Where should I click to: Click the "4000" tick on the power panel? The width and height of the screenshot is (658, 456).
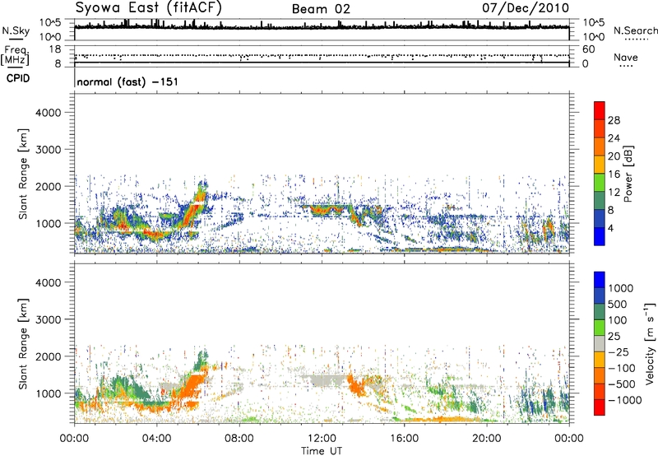(48, 113)
